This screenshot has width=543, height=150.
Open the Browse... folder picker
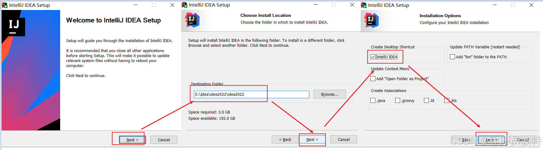coord(329,94)
